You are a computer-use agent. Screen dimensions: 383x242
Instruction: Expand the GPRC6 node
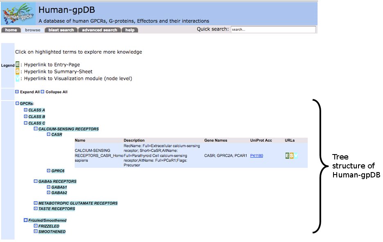tap(48, 170)
